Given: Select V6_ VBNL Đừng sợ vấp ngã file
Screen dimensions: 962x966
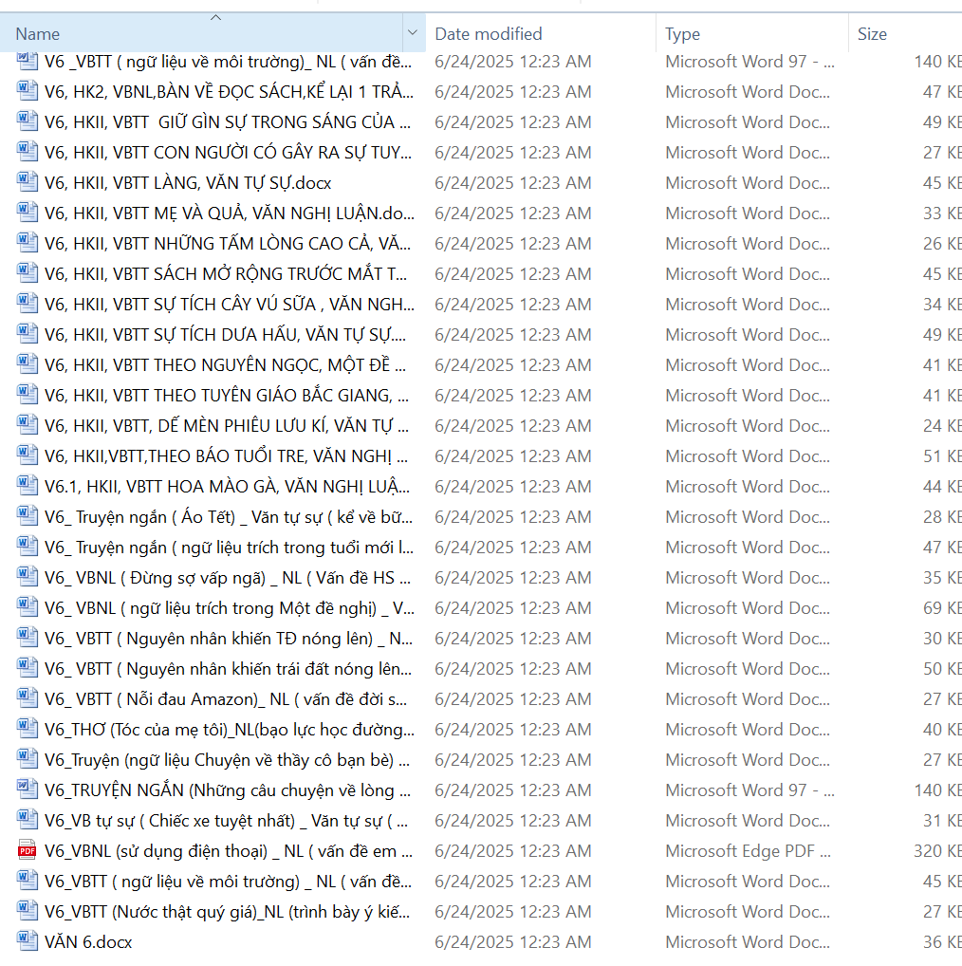Looking at the screenshot, I should point(227,578).
